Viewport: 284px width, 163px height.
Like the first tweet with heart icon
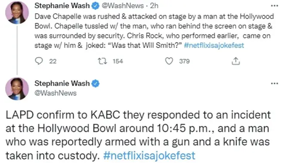(169, 61)
